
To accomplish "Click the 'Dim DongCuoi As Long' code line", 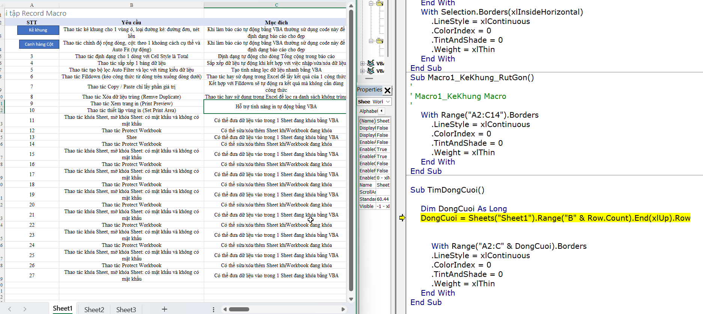I will pyautogui.click(x=464, y=209).
